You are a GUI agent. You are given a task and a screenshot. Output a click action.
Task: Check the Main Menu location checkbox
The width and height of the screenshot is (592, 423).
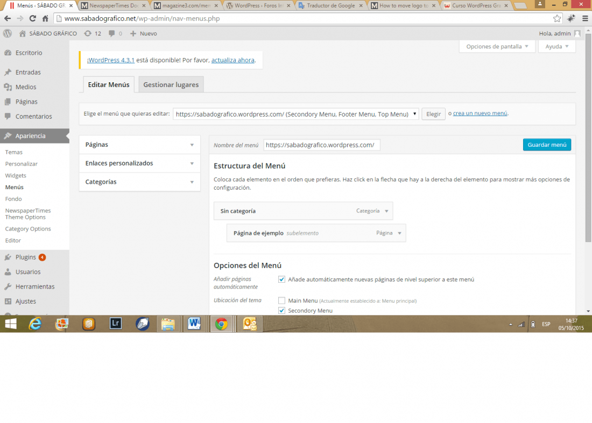281,300
